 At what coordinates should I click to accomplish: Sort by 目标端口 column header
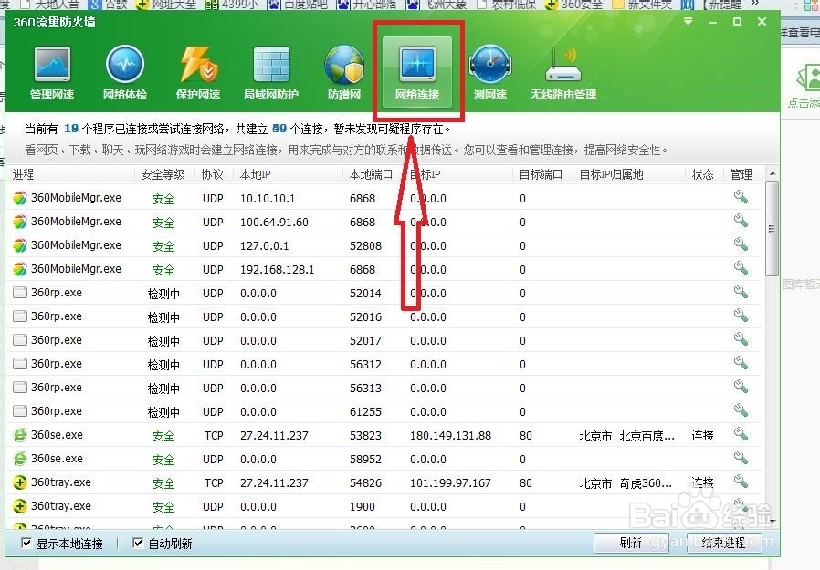click(541, 174)
